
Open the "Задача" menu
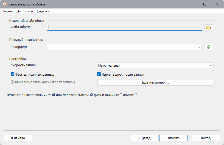click(7, 11)
